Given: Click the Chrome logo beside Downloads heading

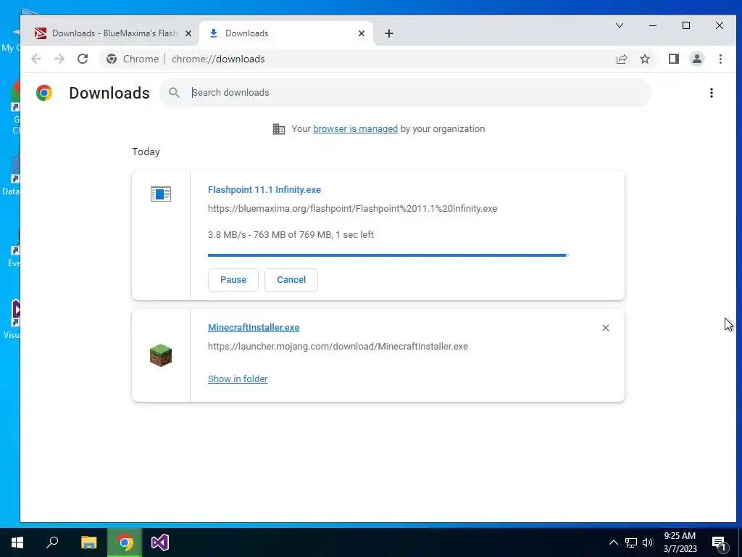Looking at the screenshot, I should 44,93.
